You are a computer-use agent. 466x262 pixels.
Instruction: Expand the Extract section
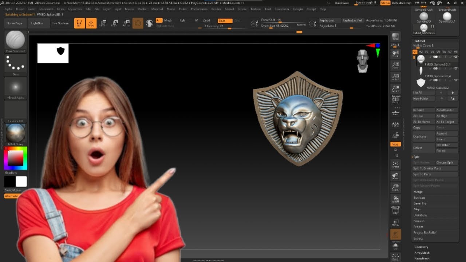pyautogui.click(x=418, y=238)
